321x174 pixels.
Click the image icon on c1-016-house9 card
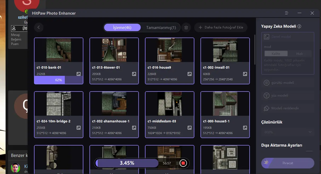pyautogui.click(x=190, y=74)
